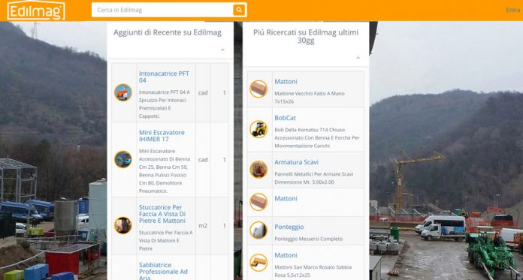Click the EdilMag logo
Viewport: 523px width, 280px height.
[36, 10]
